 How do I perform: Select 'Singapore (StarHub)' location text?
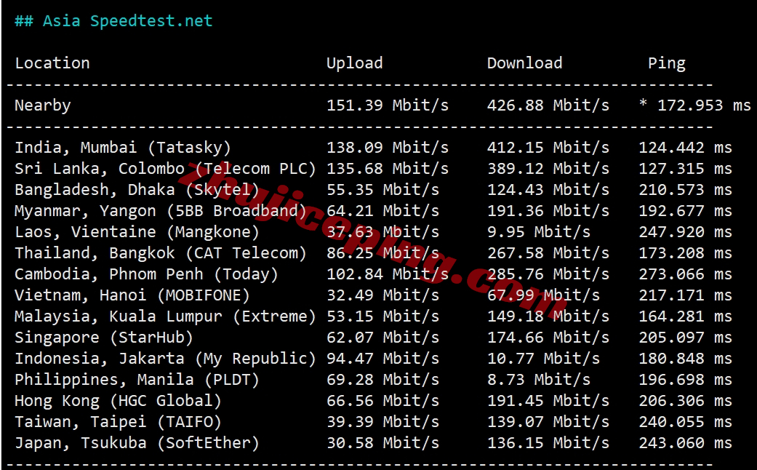pyautogui.click(x=104, y=338)
